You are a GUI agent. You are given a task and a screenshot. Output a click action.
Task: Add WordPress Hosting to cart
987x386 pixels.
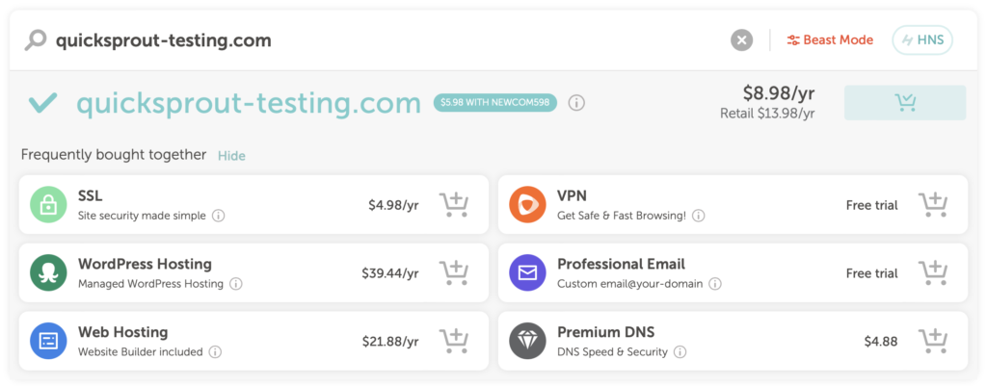454,273
